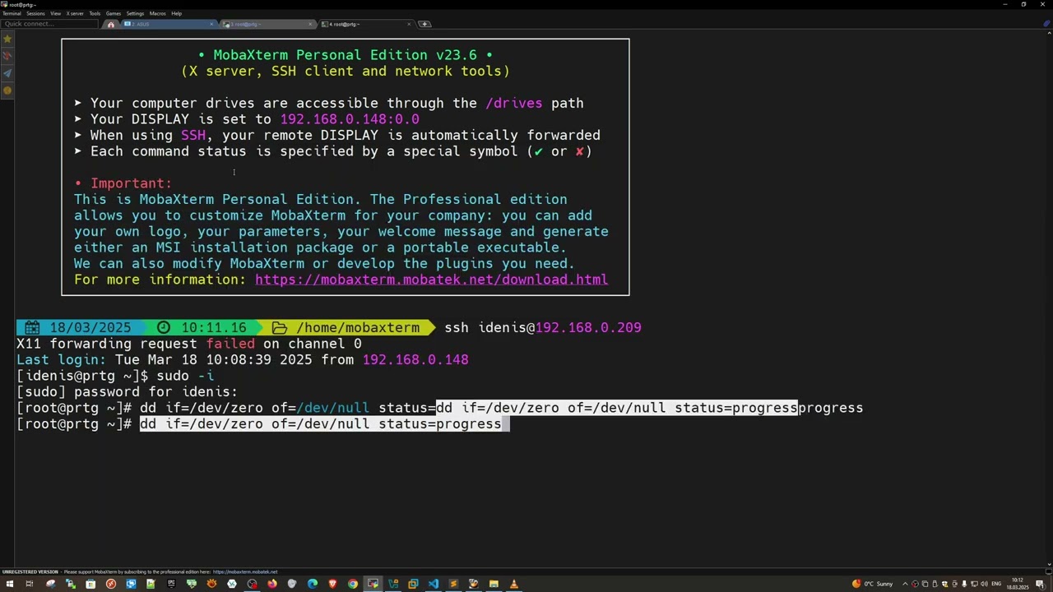Open the Windows Start button
Viewport: 1053px width, 592px height.
[x=10, y=584]
